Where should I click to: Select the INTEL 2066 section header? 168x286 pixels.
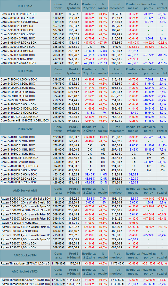[x=25, y=71]
